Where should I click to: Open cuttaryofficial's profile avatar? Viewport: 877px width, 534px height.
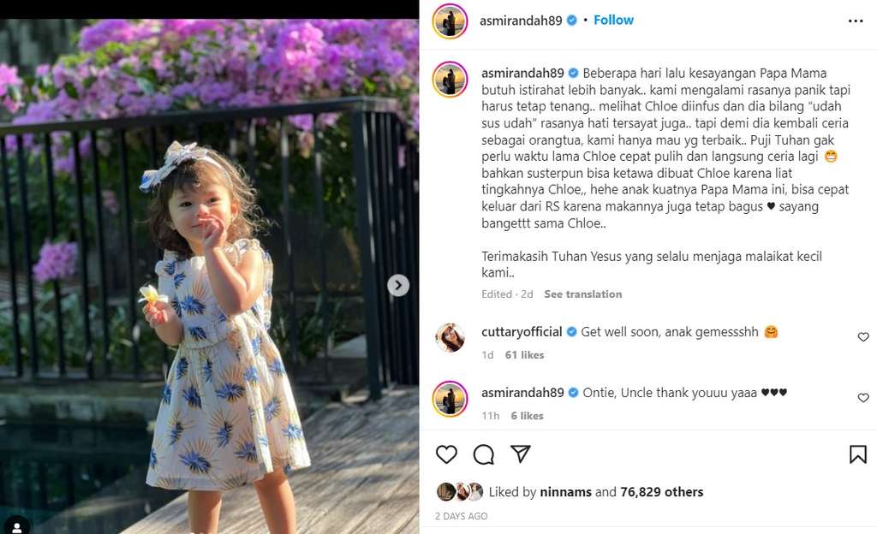point(450,338)
